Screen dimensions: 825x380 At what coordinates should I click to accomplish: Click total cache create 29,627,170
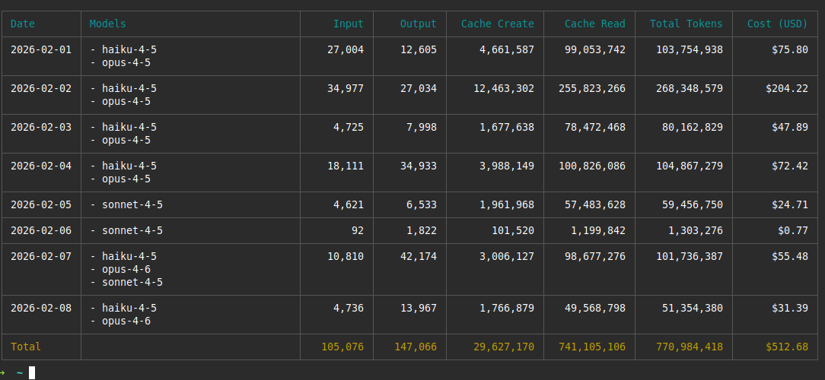[x=504, y=347]
